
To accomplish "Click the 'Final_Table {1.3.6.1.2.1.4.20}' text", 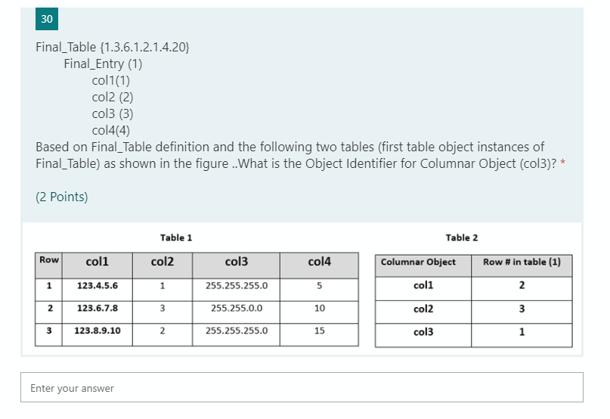I will point(113,47).
